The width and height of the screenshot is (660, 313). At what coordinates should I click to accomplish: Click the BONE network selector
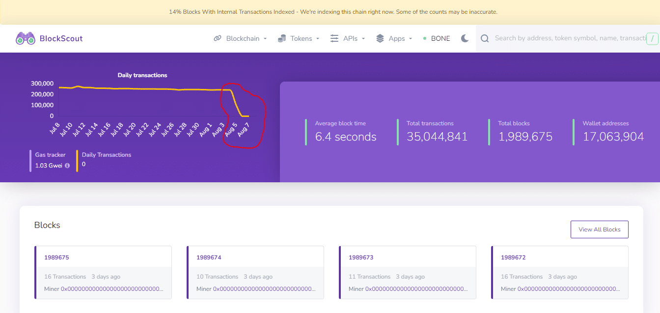(x=437, y=38)
